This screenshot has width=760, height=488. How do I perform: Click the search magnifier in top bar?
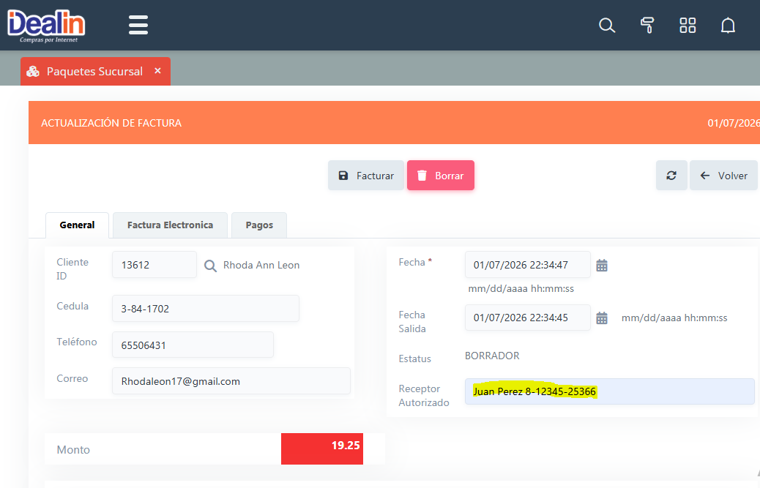[606, 26]
